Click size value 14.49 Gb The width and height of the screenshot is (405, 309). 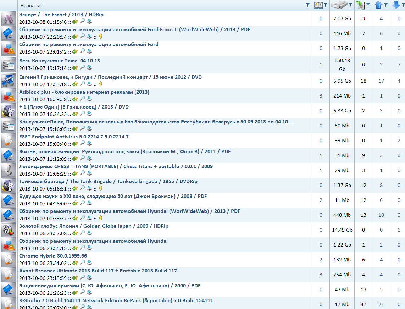[342, 230]
